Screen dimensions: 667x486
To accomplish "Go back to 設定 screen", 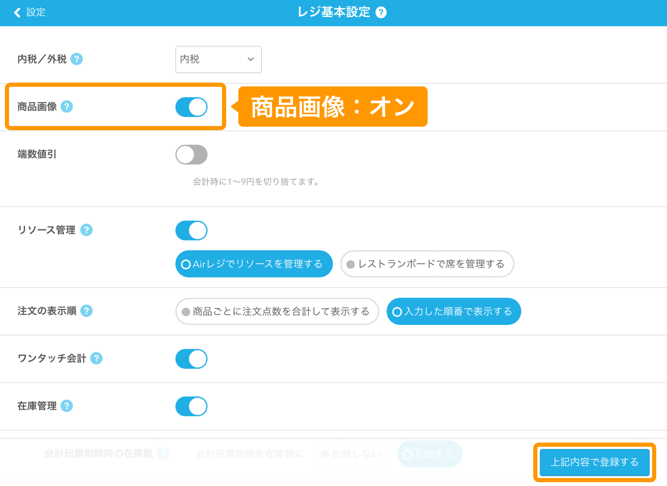I will (30, 12).
